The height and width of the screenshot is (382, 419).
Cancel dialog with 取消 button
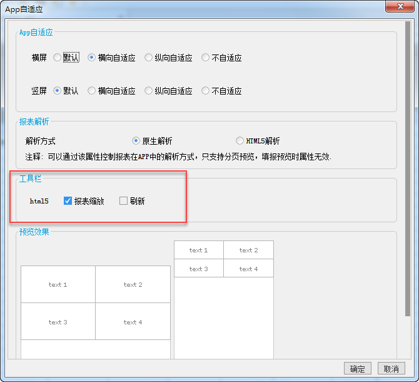pyautogui.click(x=391, y=369)
